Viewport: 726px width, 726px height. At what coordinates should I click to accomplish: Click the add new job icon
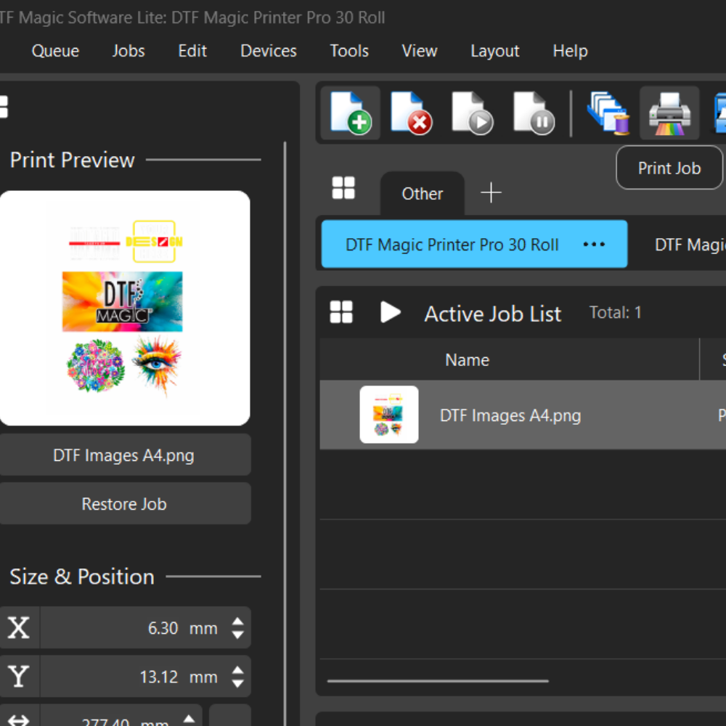(x=350, y=113)
